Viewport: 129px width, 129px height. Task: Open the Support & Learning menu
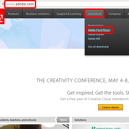click(x=69, y=14)
